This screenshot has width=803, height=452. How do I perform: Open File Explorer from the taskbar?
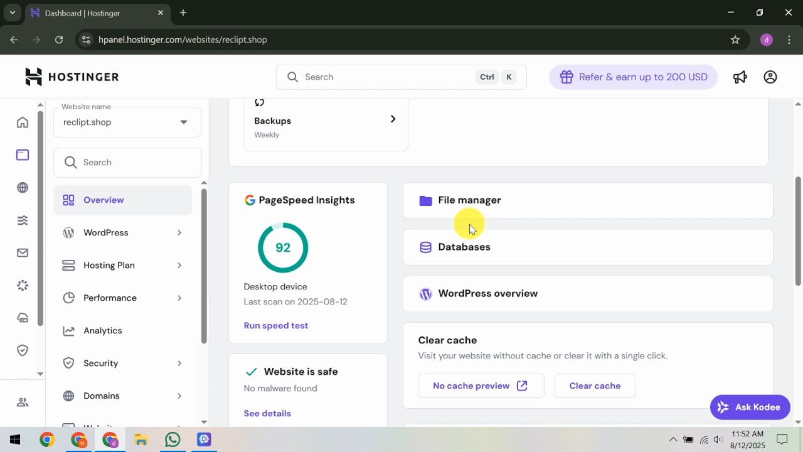point(141,439)
